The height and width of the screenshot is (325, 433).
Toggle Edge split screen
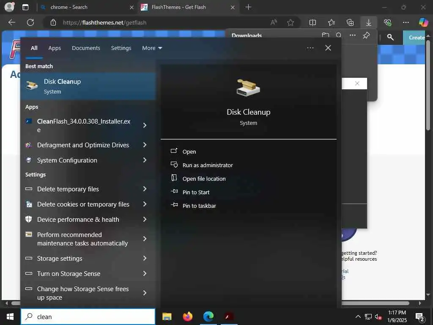pos(312,22)
